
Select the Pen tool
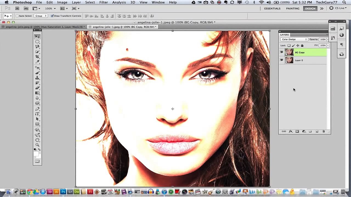tap(37, 109)
